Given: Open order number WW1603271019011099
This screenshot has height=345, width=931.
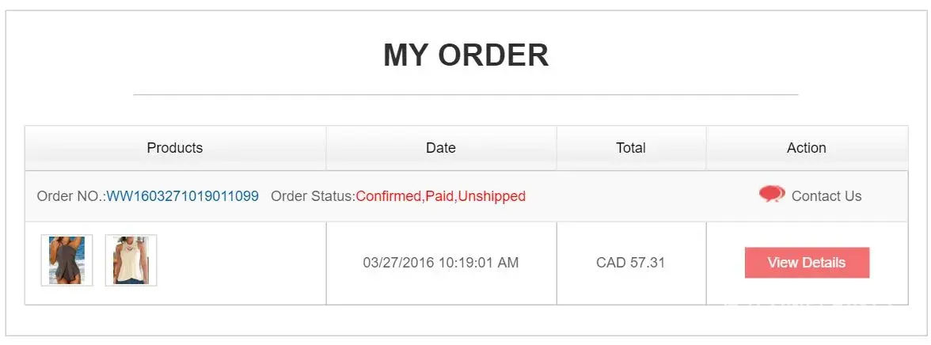Looking at the screenshot, I should point(183,196).
